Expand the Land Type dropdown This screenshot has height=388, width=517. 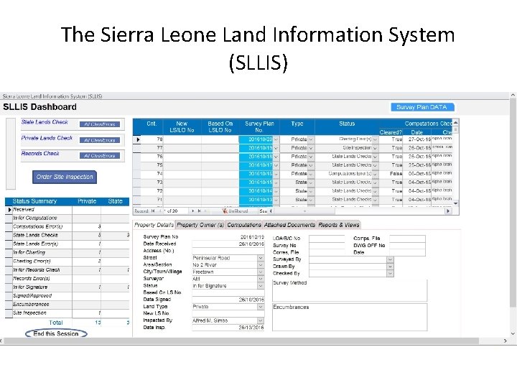point(261,307)
